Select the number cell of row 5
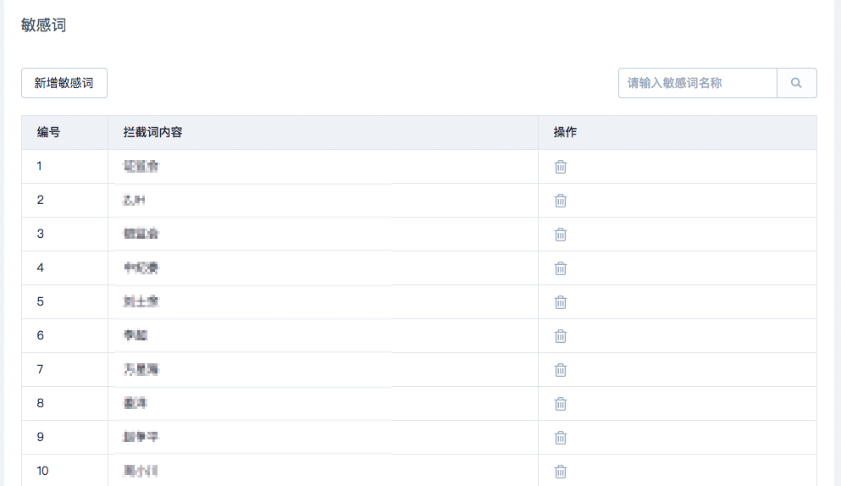 point(40,301)
